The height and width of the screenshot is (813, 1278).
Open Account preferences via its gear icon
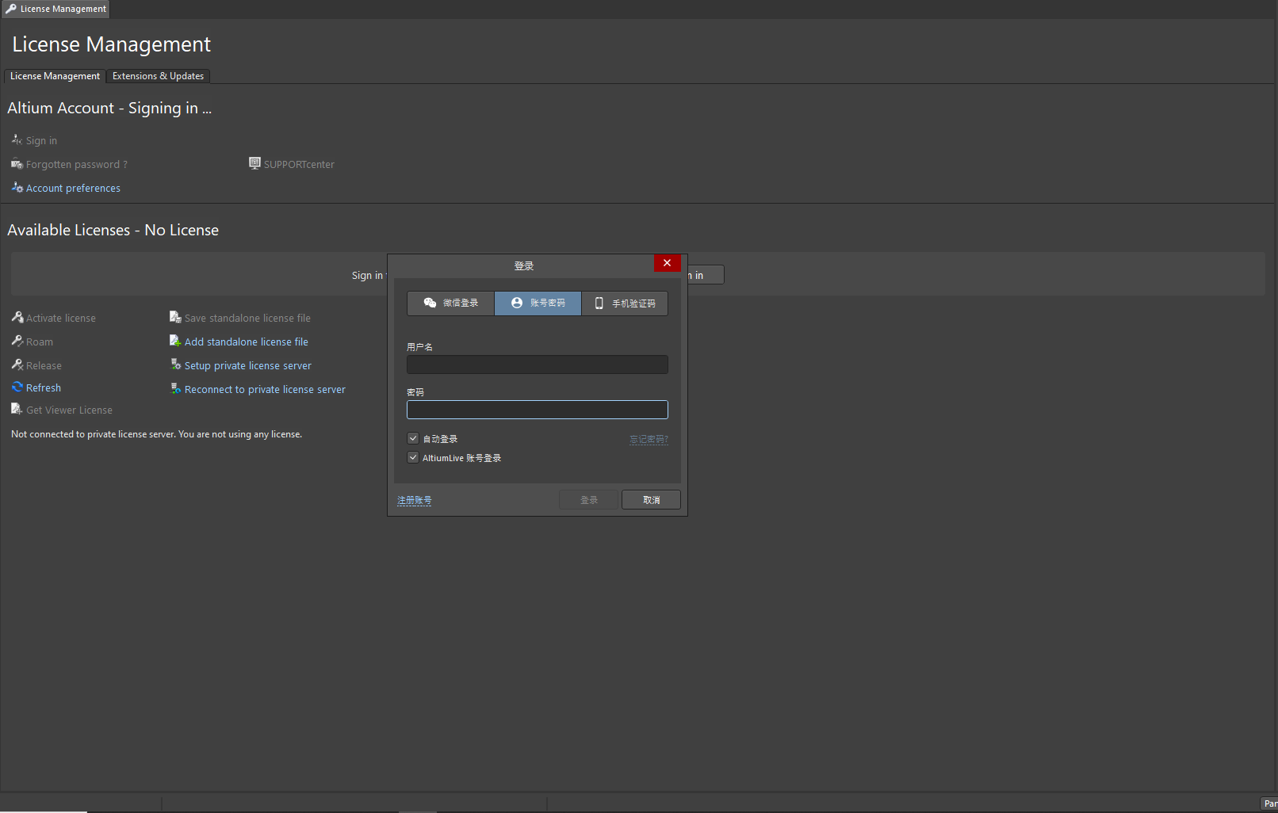[x=17, y=187]
